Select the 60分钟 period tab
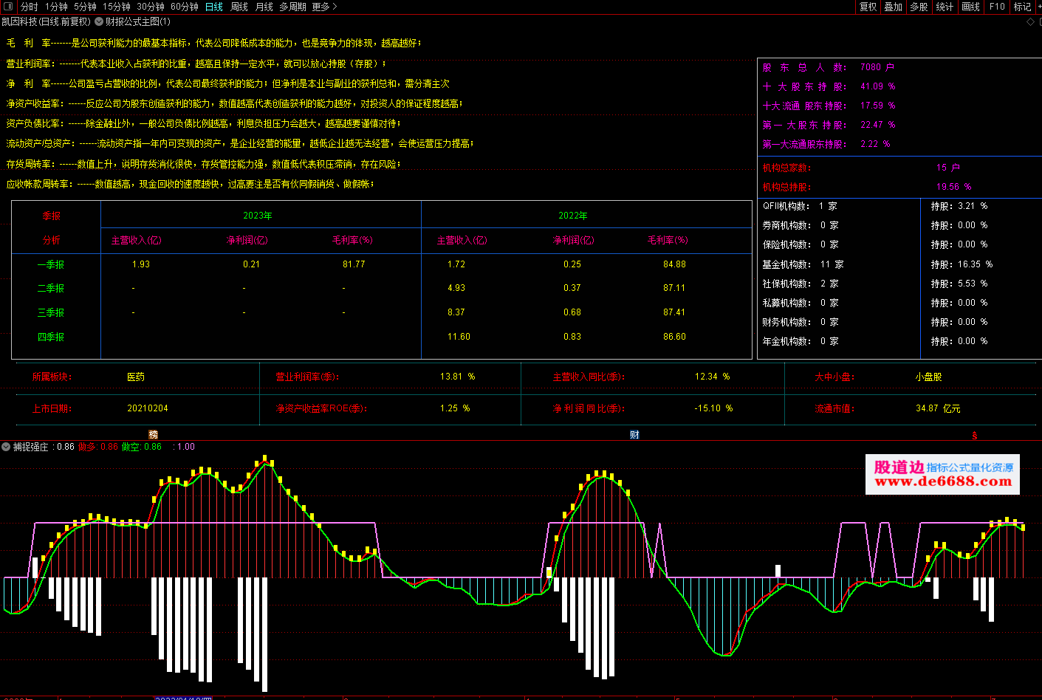 click(x=185, y=7)
